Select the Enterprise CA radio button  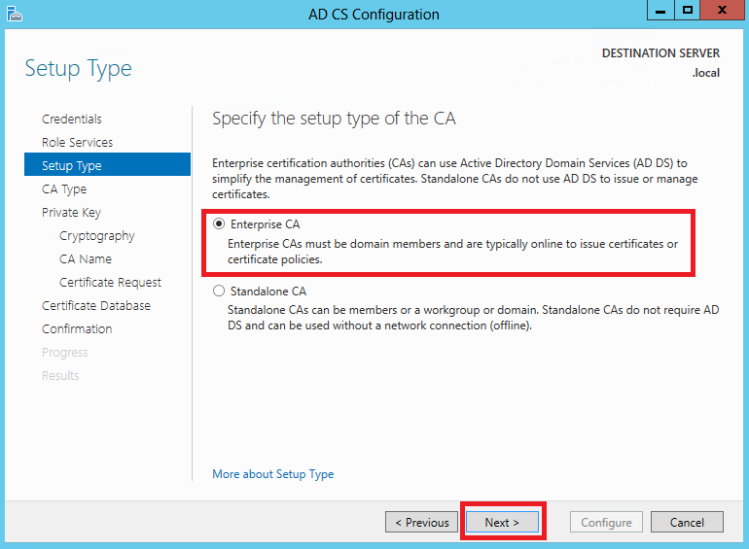pos(219,224)
